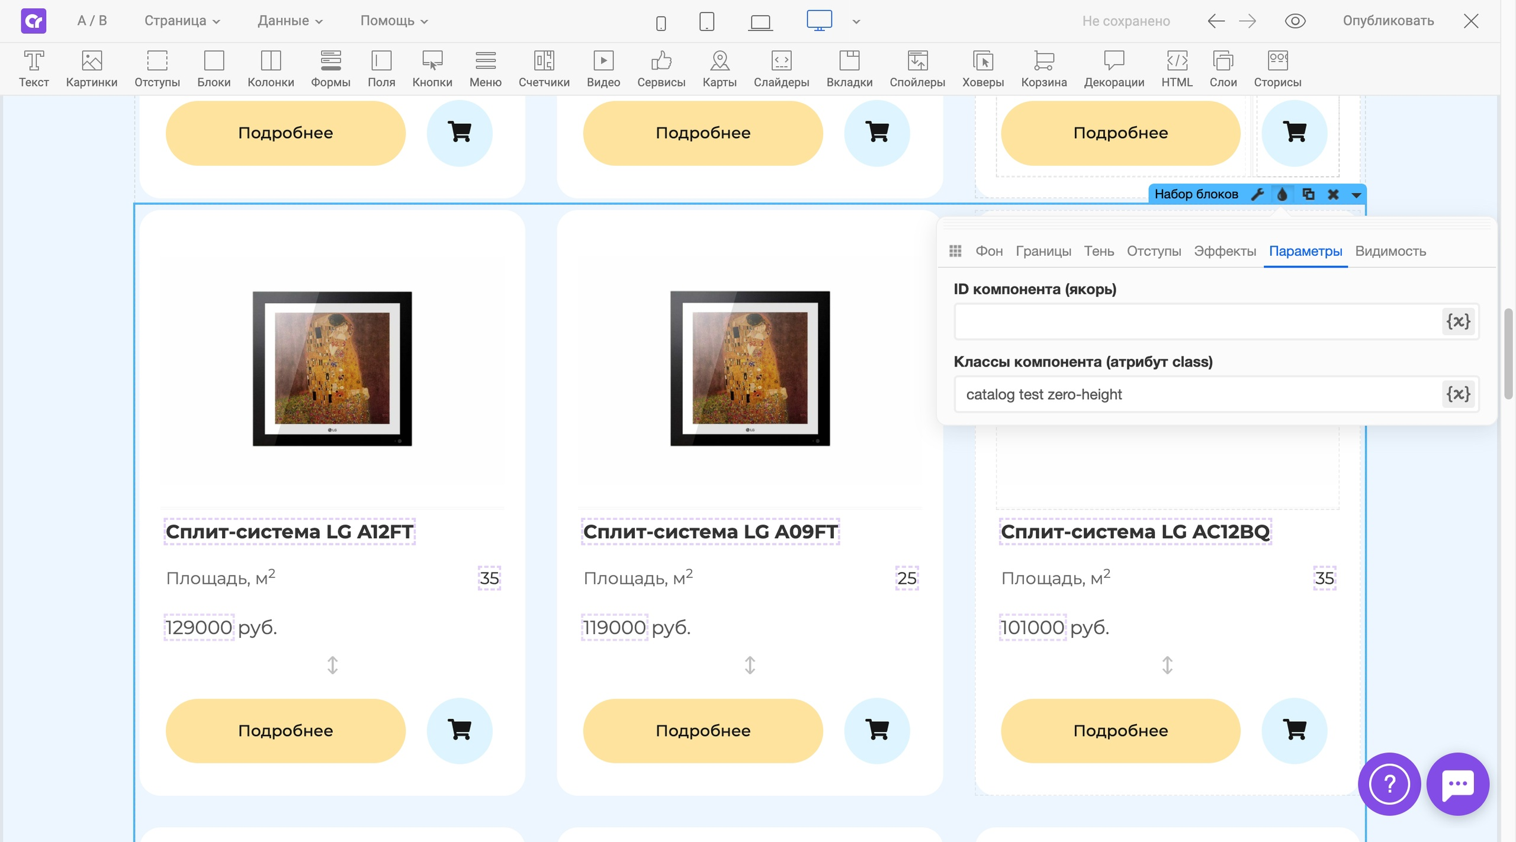Pick the Кнопки tool
Image resolution: width=1516 pixels, height=842 pixels.
coord(432,69)
